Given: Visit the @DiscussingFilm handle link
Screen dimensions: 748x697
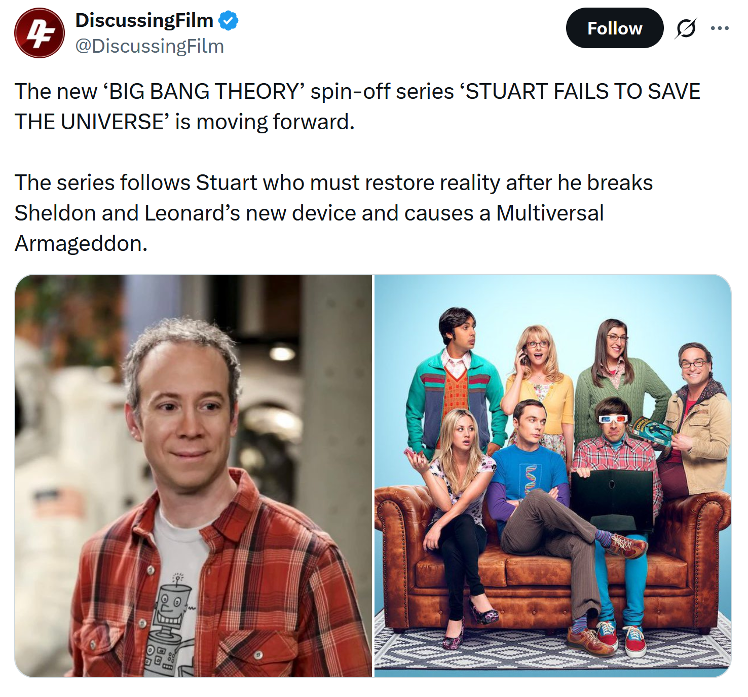Looking at the screenshot, I should pos(149,46).
